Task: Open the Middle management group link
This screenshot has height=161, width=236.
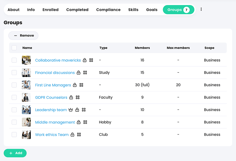Action: [55, 122]
